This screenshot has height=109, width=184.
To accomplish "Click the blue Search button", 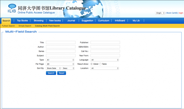I will click(51, 73).
